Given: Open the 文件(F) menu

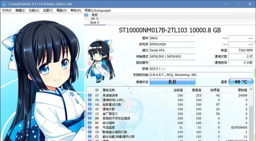Looking at the screenshot, I should 7,11.
